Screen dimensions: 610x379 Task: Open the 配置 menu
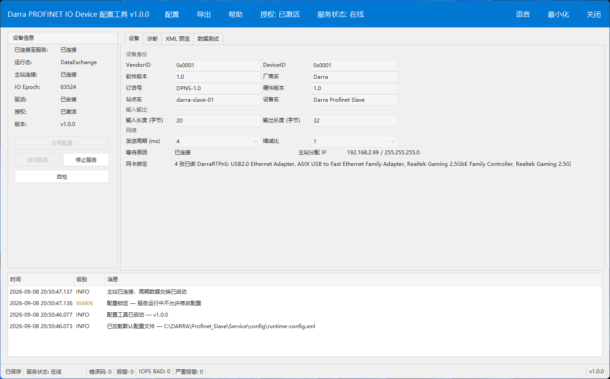pos(172,15)
